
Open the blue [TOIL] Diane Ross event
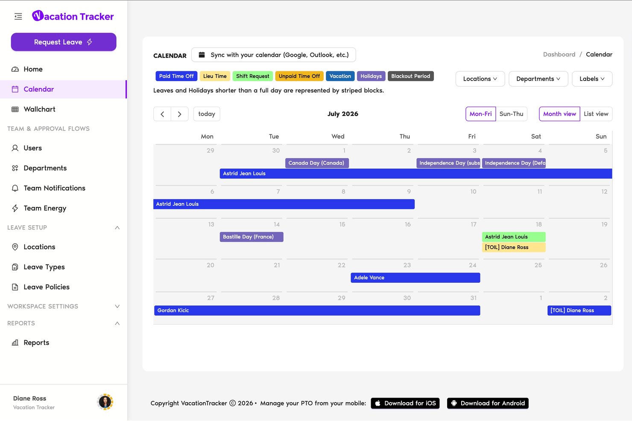click(x=579, y=311)
